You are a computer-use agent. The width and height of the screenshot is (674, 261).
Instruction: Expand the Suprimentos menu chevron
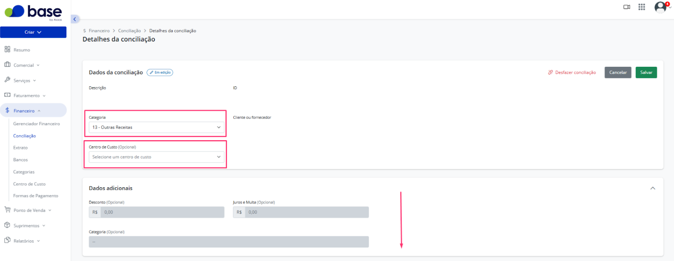tap(43, 226)
